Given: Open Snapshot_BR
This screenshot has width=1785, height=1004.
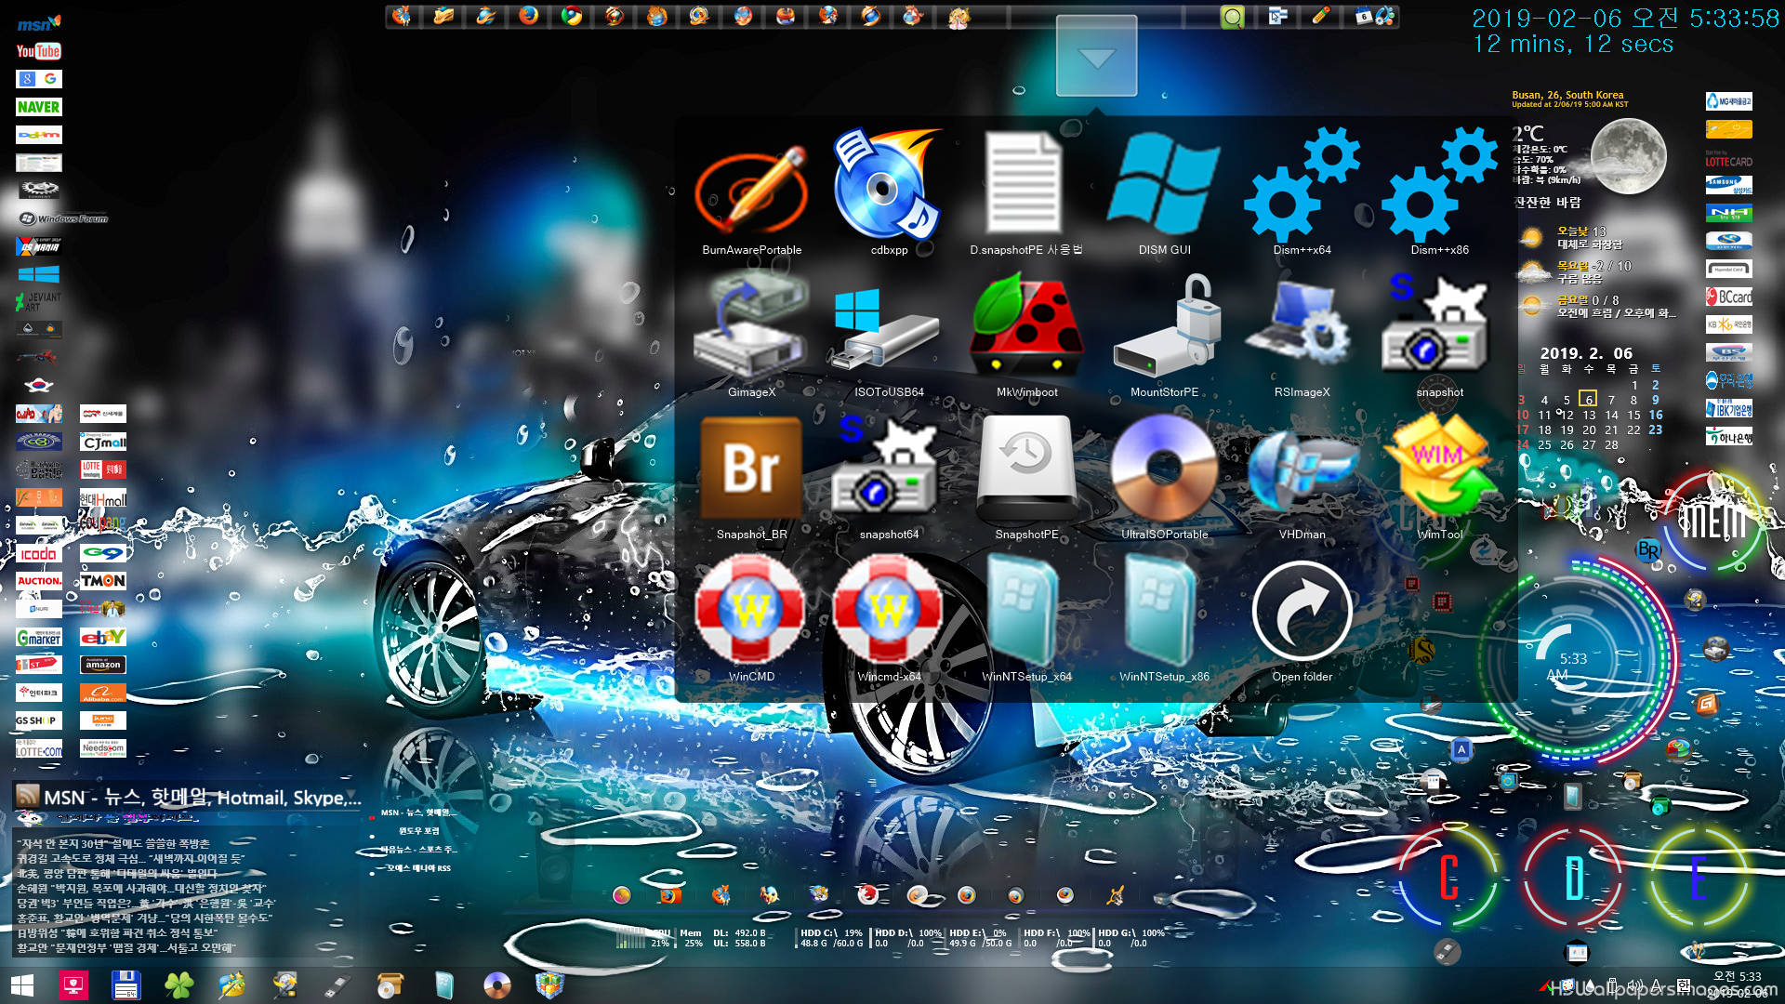Looking at the screenshot, I should (x=751, y=468).
